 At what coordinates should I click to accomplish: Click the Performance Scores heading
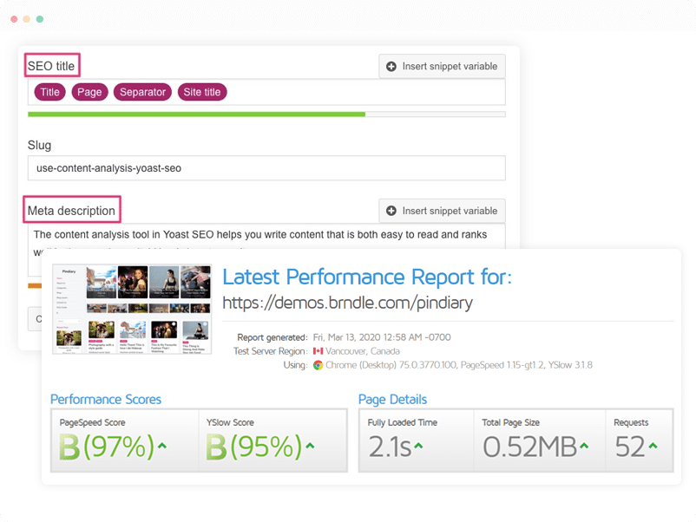point(106,399)
